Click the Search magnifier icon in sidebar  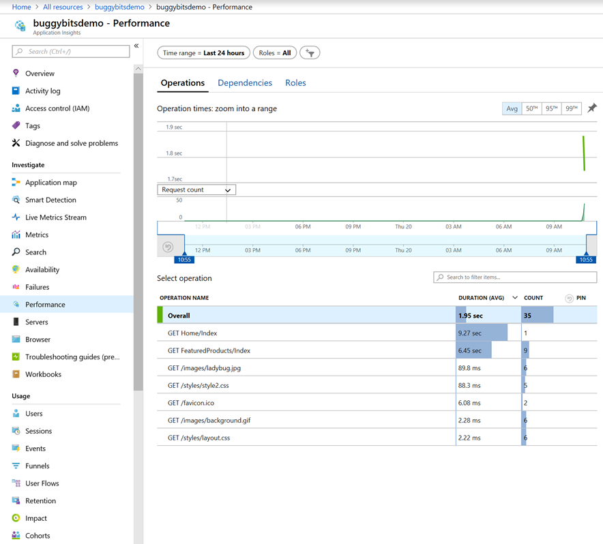[x=16, y=252]
